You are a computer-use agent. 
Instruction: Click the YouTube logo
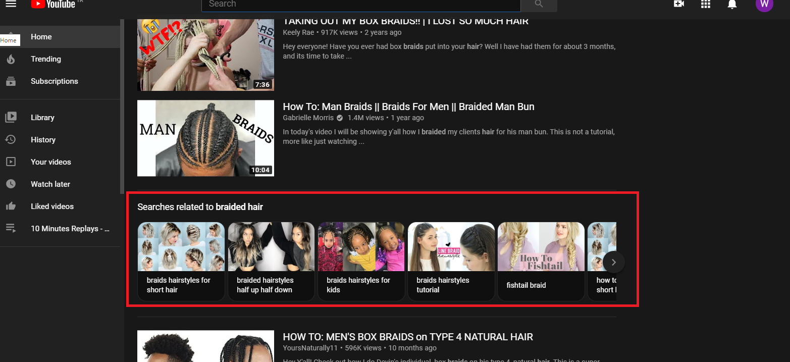coord(53,4)
